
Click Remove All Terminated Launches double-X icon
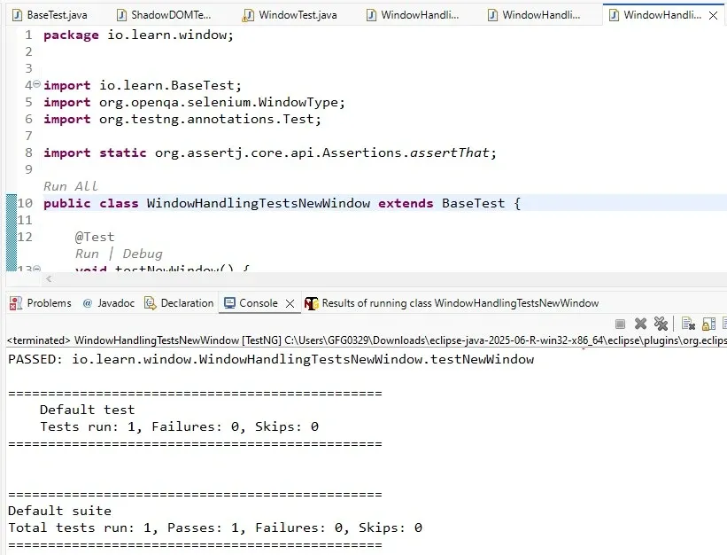661,324
